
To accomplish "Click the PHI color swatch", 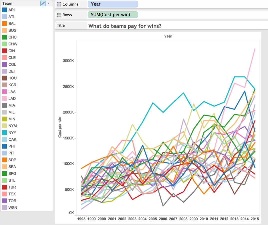I will [4, 146].
